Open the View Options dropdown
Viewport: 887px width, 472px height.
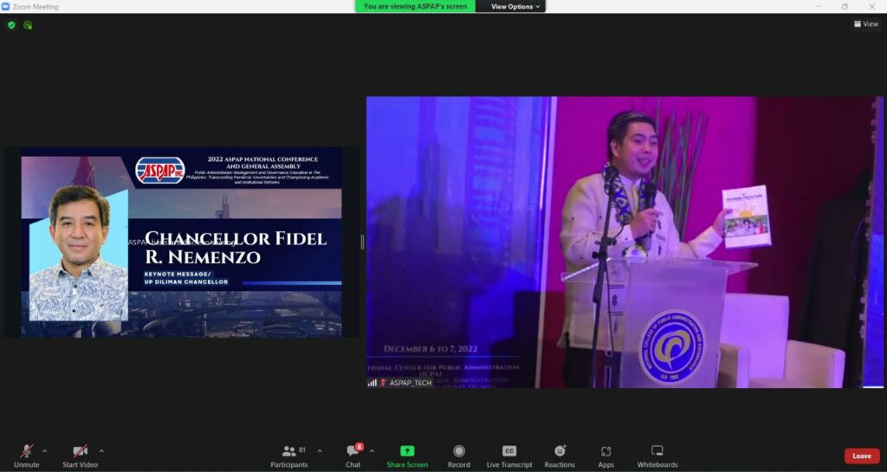pyautogui.click(x=515, y=6)
